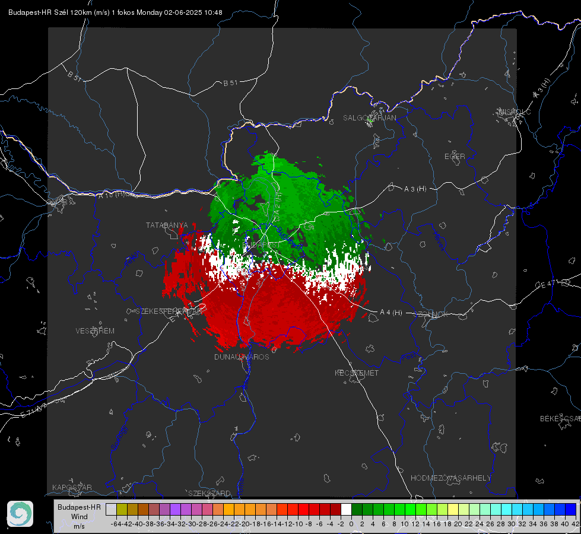Click the BÉKÉSCSABA city label
Screen dimensions: 581x534
[560, 419]
